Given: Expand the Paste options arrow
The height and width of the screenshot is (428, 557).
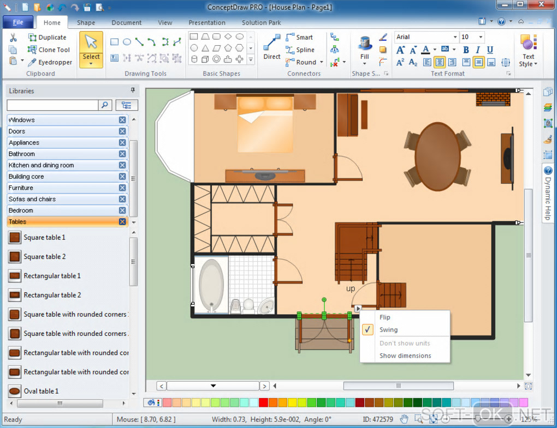Looking at the screenshot, I should pyautogui.click(x=22, y=61).
